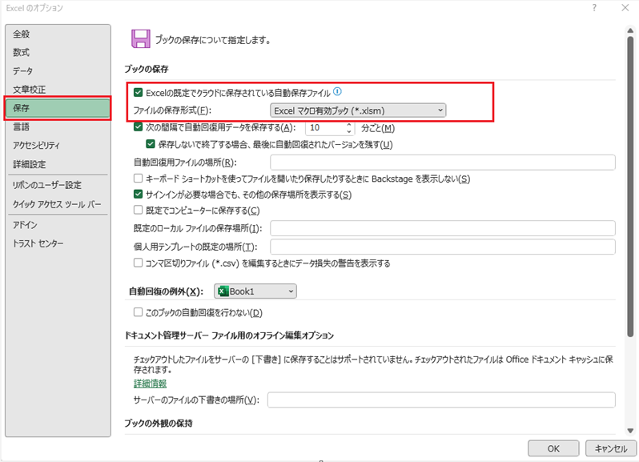The width and height of the screenshot is (639, 462).
Task: Toggle 保存しないで終了する場合 version-keeping checkbox
Action: coord(151,144)
